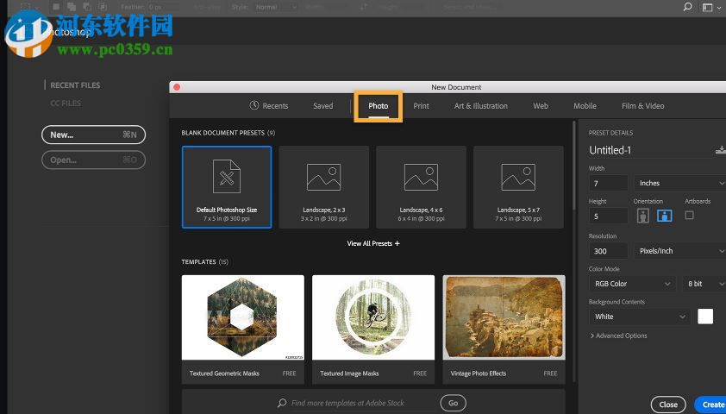Open Recents tab with clock icon
726x414 pixels.
(268, 106)
